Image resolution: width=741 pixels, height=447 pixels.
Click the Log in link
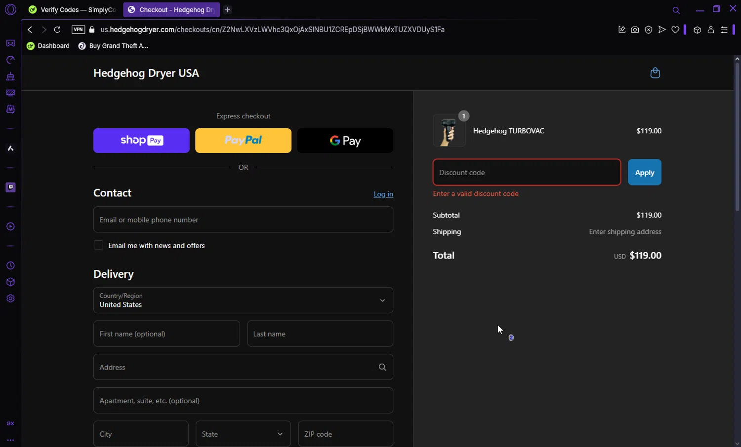click(x=383, y=194)
